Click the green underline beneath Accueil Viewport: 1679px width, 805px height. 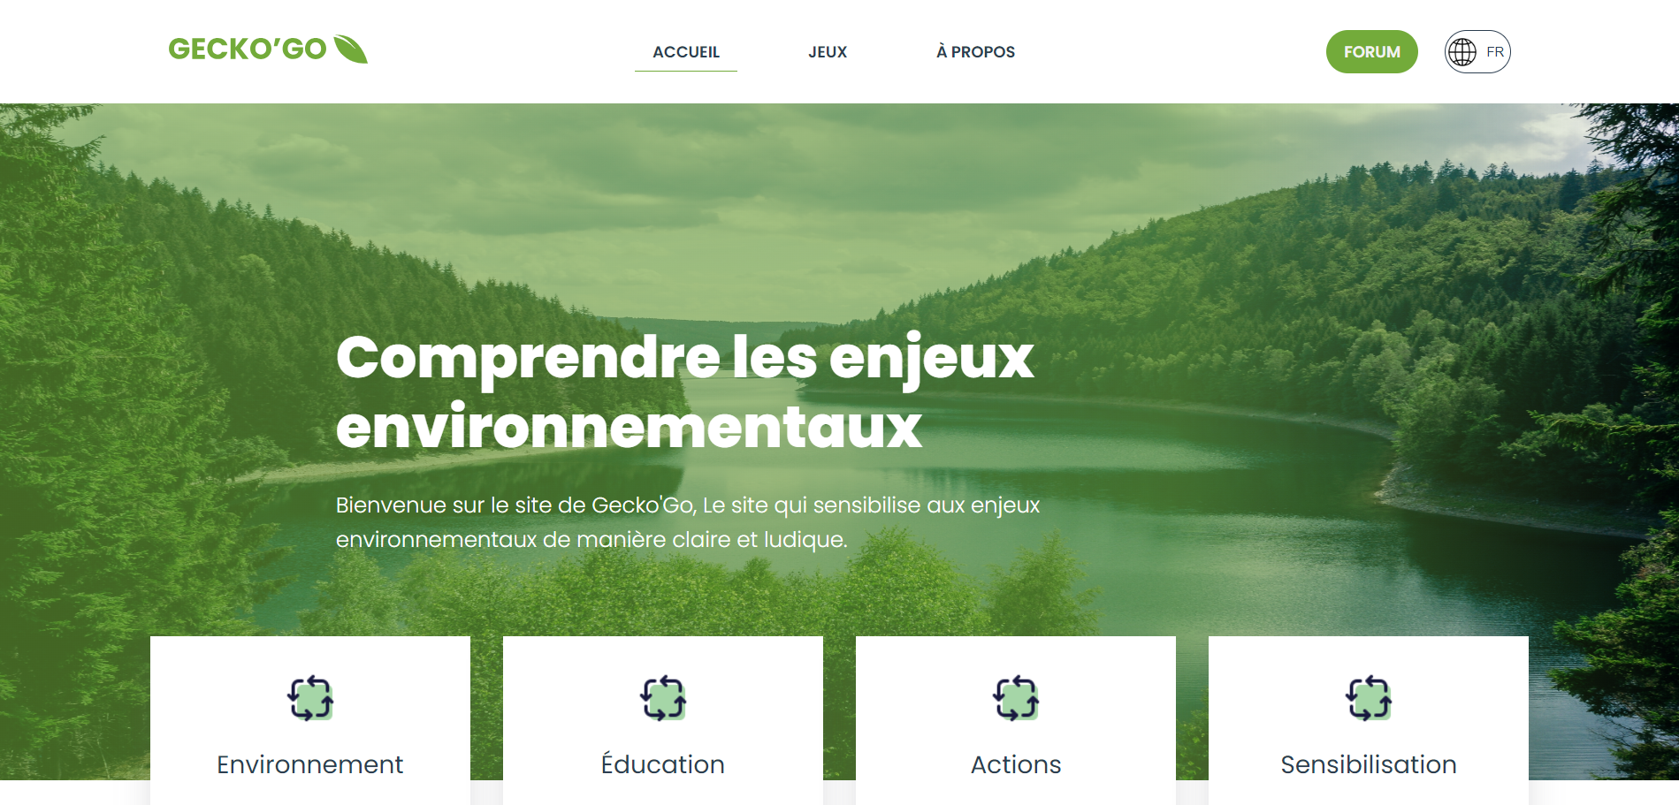coord(686,71)
